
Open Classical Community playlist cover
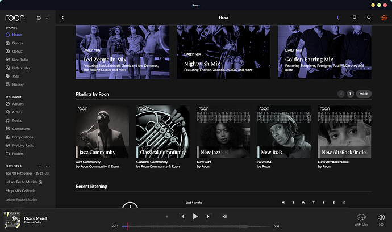coord(163,132)
